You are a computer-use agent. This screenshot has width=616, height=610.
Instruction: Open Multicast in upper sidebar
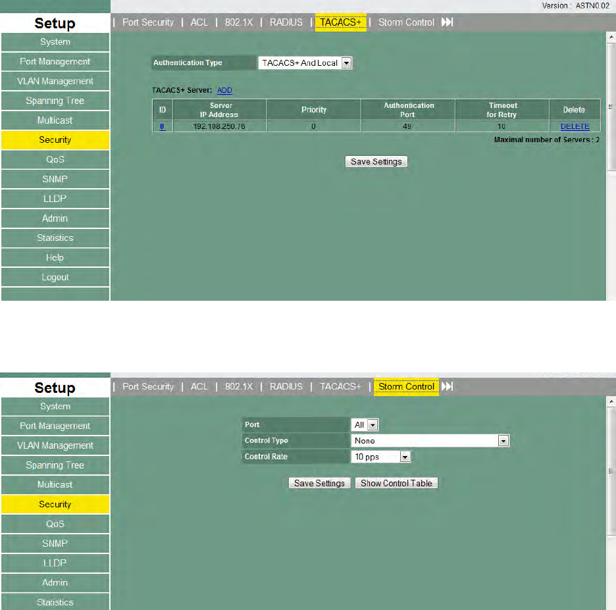[x=55, y=120]
